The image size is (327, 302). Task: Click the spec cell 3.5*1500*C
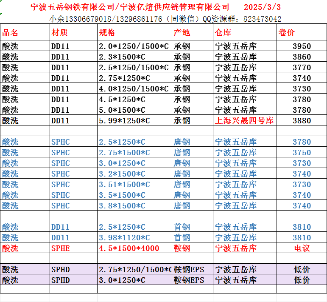[135, 195]
